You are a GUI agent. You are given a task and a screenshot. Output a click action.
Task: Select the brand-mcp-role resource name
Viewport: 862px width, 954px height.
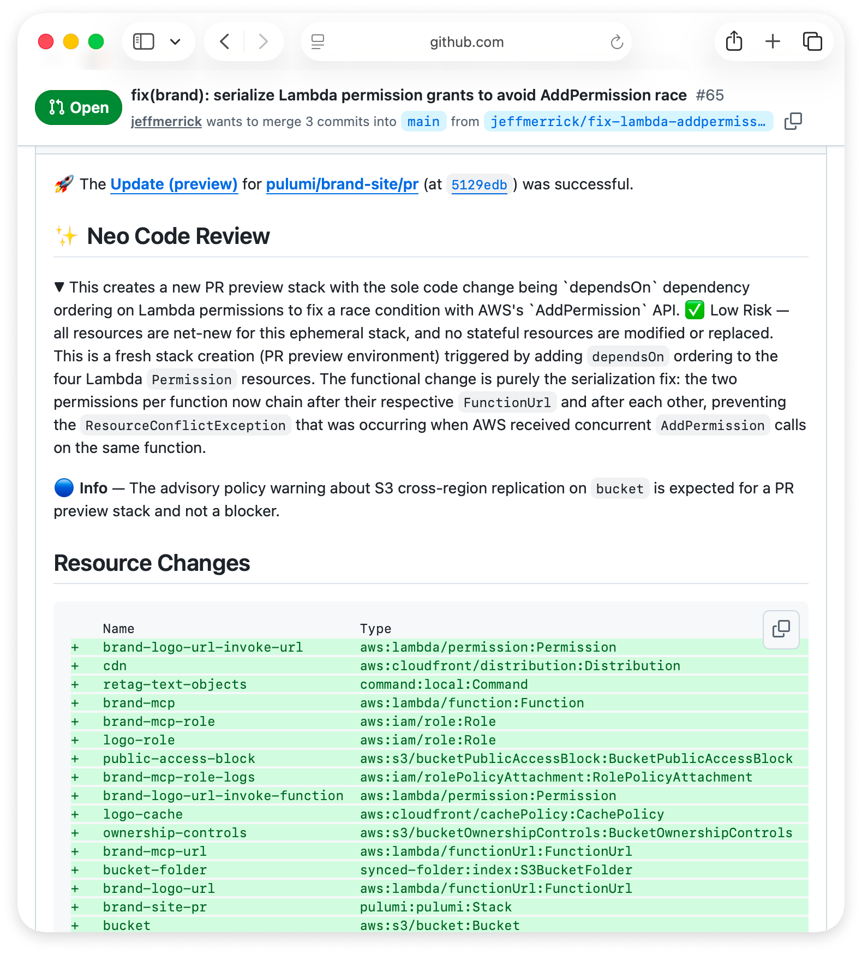coord(159,722)
